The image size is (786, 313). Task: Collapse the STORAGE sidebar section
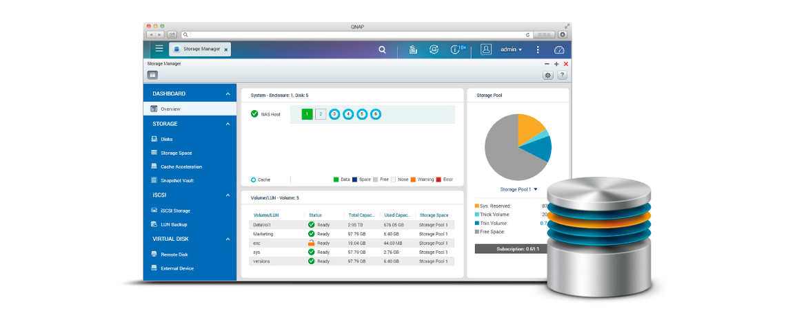click(228, 124)
